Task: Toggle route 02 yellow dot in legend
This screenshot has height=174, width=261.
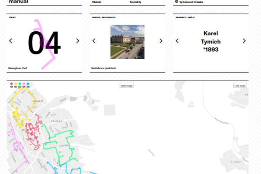Action: [16, 84]
